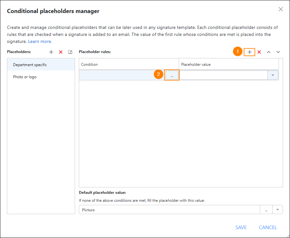The width and height of the screenshot is (290, 238).
Task: Open the ellipsis picker for default placeholder value
Action: pyautogui.click(x=266, y=209)
